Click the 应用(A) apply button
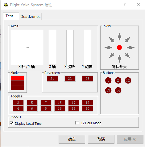Viewport: 145px width, 147px height. pos(130,139)
